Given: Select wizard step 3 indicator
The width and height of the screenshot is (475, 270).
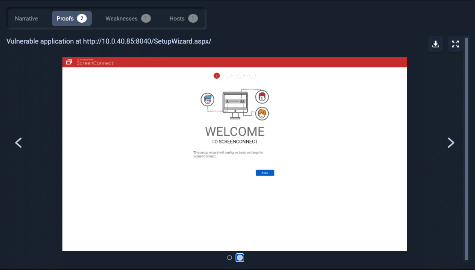Looking at the screenshot, I should [241, 75].
